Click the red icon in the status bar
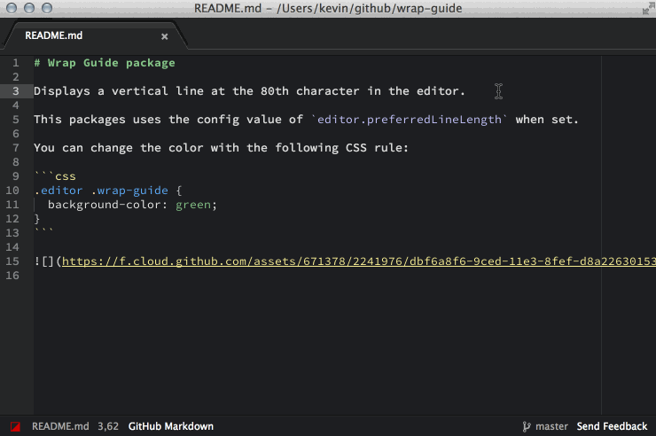656x436 pixels. click(x=15, y=426)
